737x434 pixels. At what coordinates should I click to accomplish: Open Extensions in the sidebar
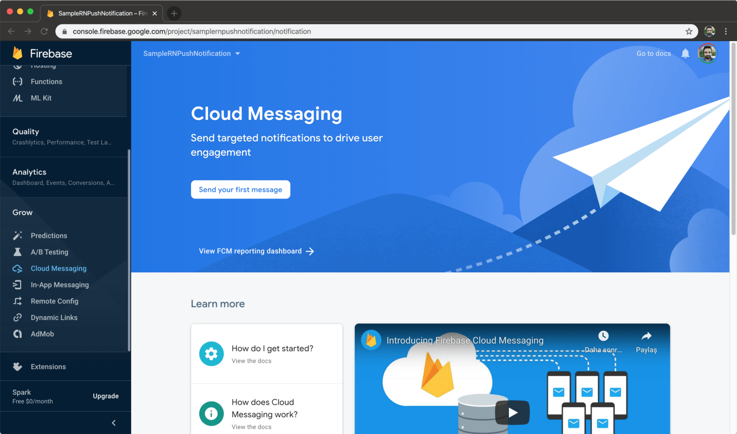click(x=48, y=367)
